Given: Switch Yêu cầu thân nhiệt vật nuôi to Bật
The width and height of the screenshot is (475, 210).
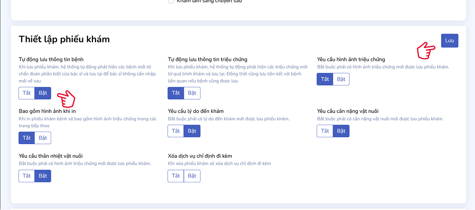Looking at the screenshot, I should pos(43,176).
